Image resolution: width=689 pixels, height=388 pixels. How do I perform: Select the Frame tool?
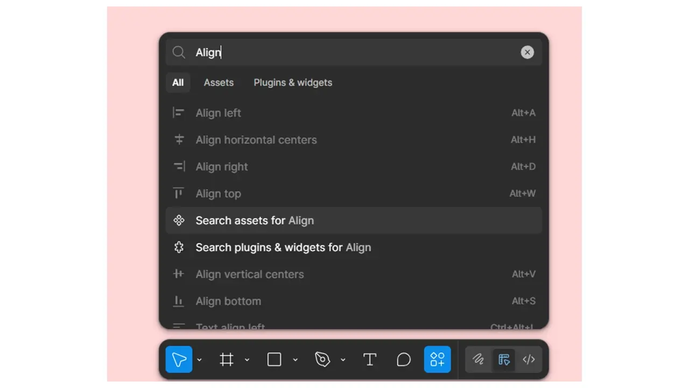227,359
